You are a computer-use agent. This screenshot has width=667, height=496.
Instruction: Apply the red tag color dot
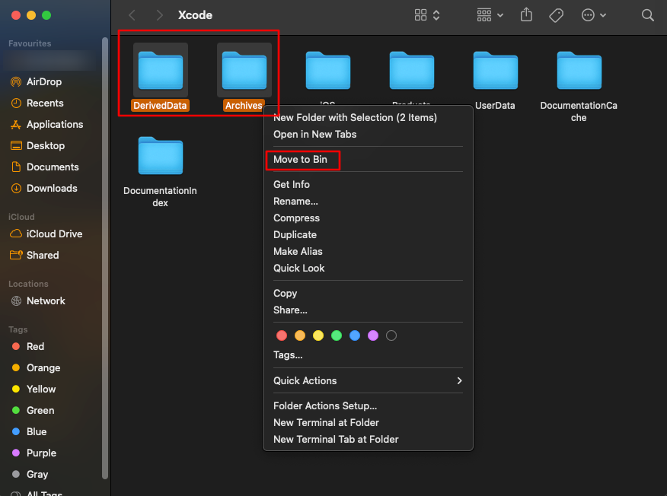click(282, 335)
